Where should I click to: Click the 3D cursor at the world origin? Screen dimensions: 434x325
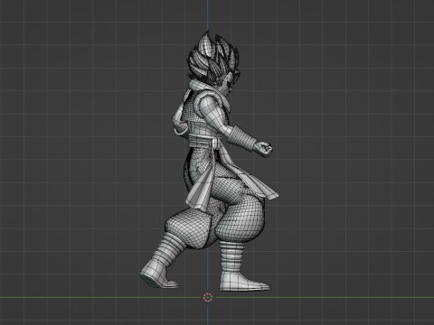208,297
